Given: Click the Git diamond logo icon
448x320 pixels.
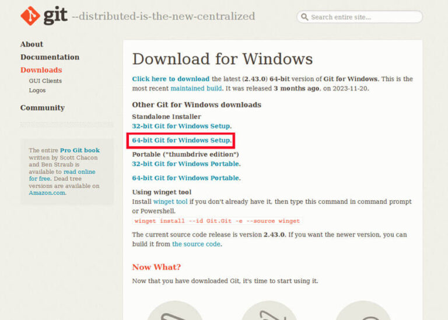Looking at the screenshot, I should (x=30, y=16).
